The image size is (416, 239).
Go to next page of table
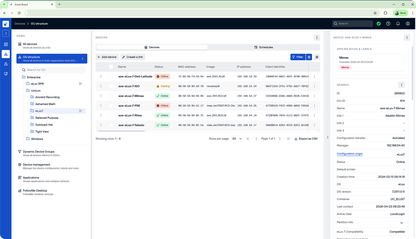(280, 139)
